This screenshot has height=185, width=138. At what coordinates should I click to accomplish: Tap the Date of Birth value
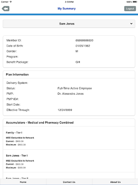pyautogui.click(x=83, y=46)
